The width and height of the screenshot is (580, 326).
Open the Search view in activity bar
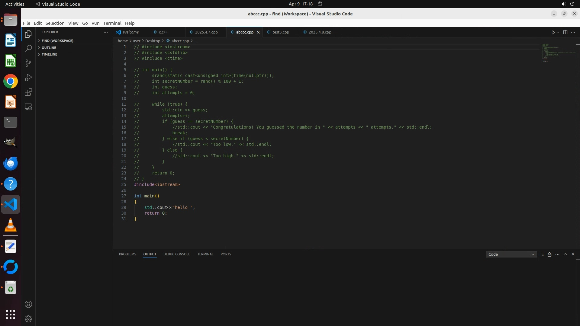pyautogui.click(x=28, y=49)
